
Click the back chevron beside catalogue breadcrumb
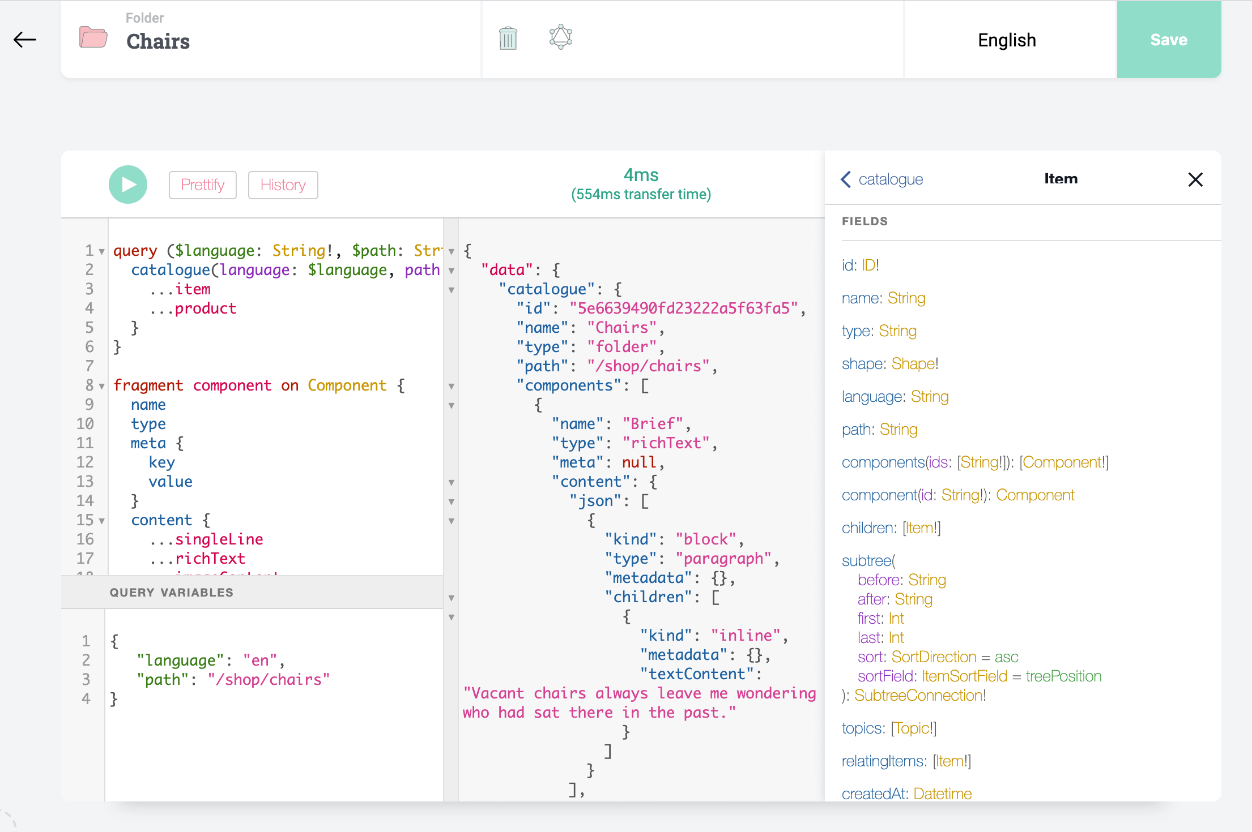pyautogui.click(x=845, y=179)
